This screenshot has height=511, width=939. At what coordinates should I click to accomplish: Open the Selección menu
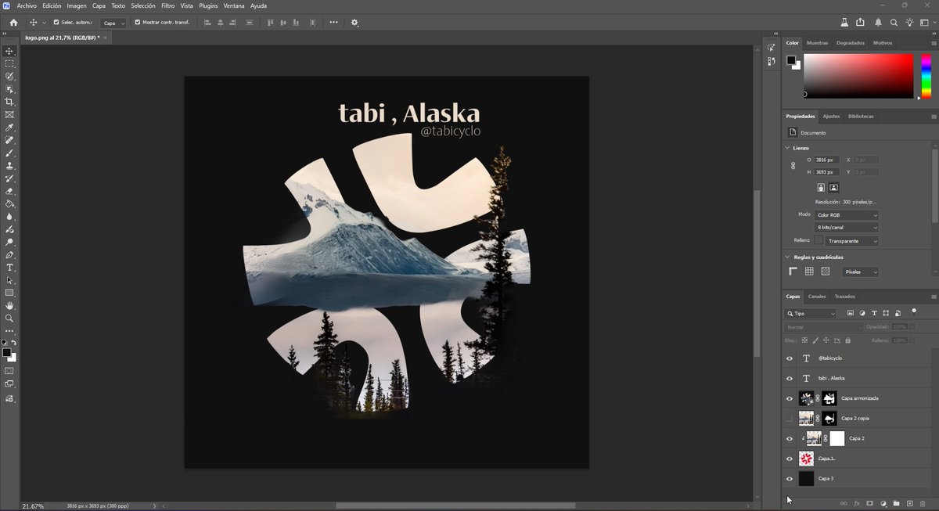click(x=143, y=5)
